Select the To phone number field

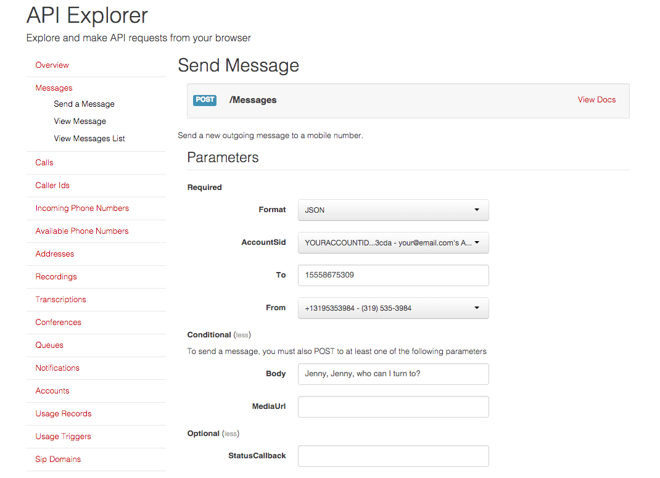click(x=393, y=275)
